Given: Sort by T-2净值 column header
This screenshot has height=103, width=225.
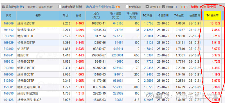Looking at the screenshot, I should [147, 15].
